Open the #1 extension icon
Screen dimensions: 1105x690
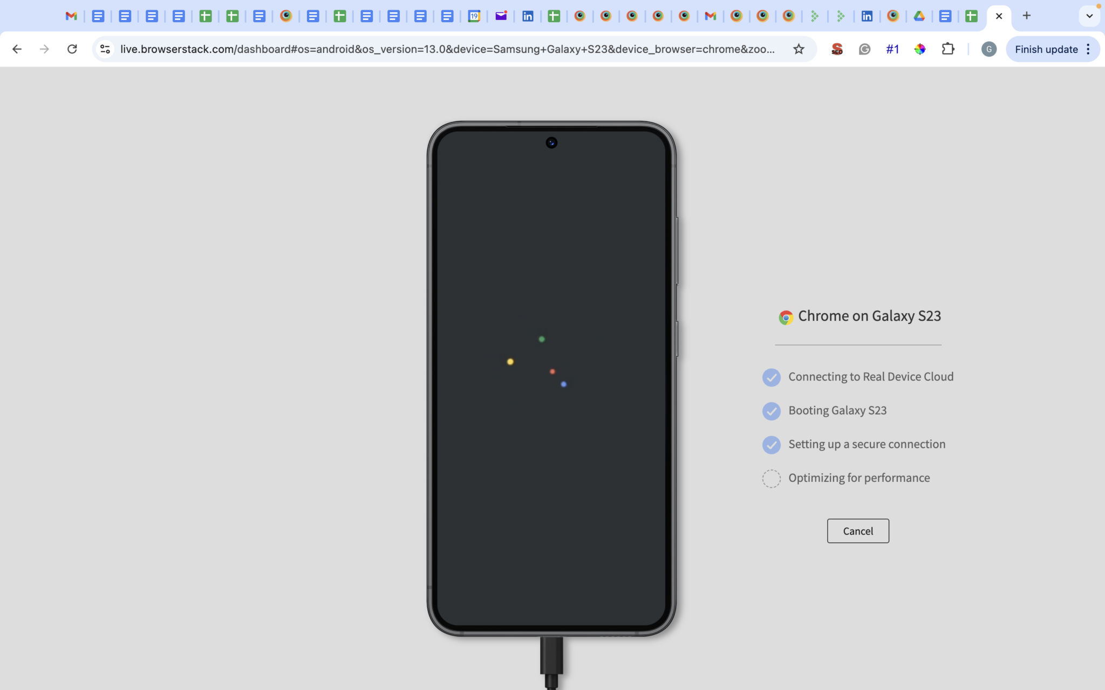[892, 49]
